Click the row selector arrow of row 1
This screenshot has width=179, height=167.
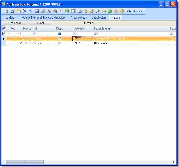click(4, 39)
